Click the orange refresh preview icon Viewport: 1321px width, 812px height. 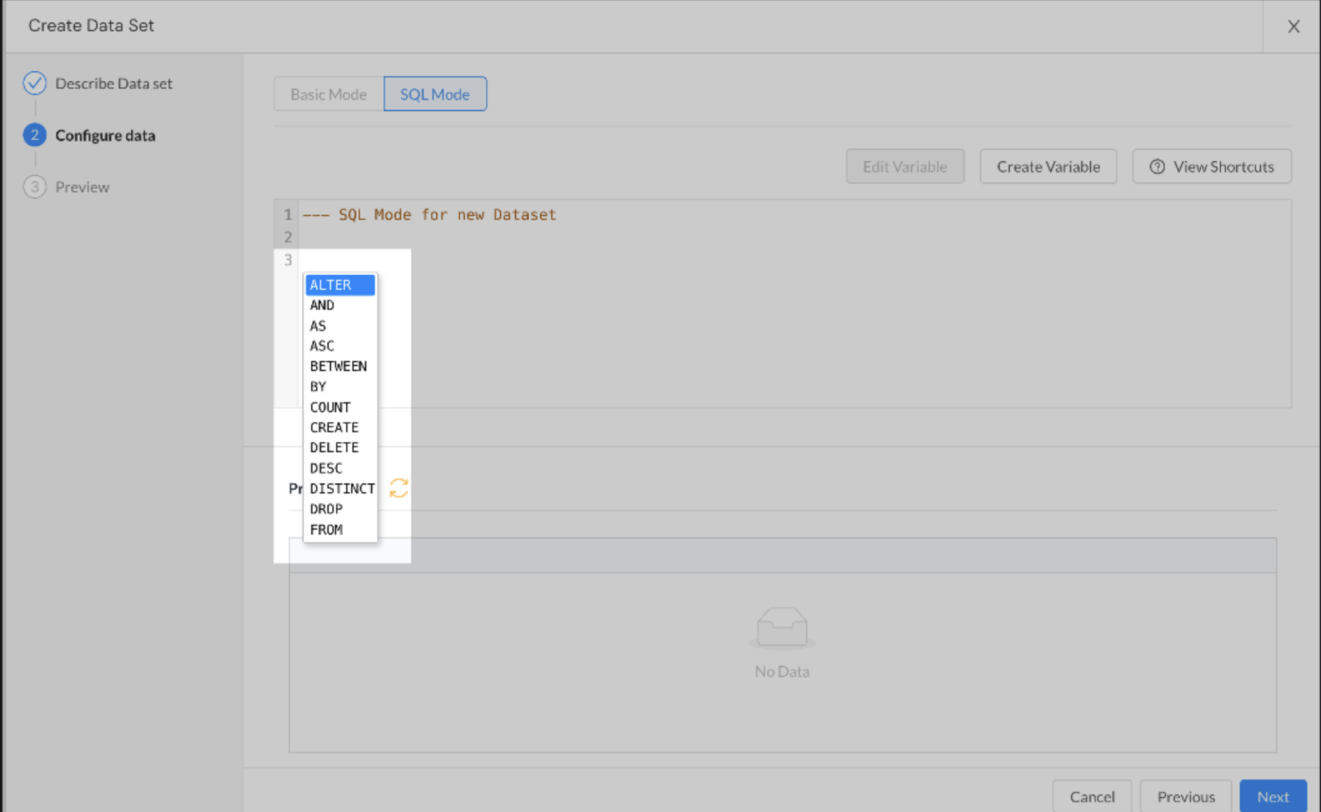[x=399, y=488]
